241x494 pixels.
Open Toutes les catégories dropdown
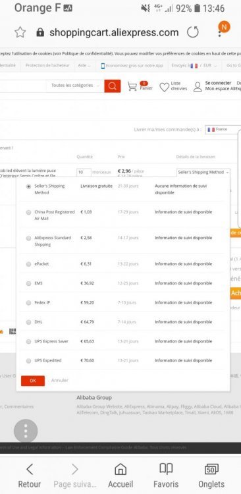74,86
